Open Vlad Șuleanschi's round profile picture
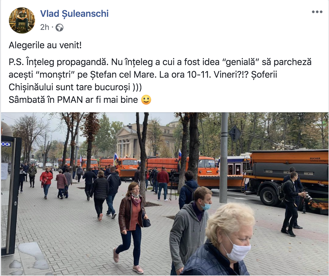The height and width of the screenshot is (276, 329). pyautogui.click(x=22, y=20)
